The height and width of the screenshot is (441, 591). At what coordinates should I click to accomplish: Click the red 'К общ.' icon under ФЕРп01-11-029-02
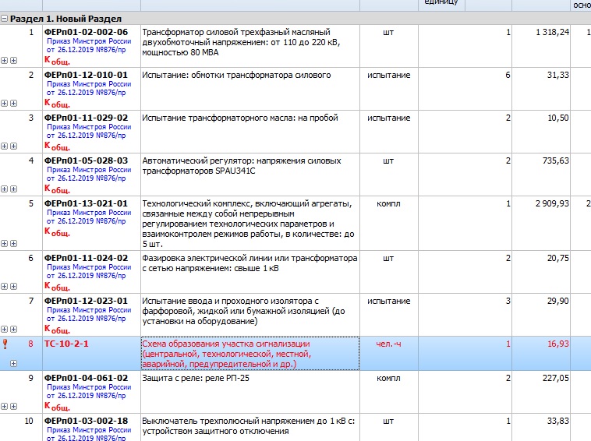coord(57,146)
